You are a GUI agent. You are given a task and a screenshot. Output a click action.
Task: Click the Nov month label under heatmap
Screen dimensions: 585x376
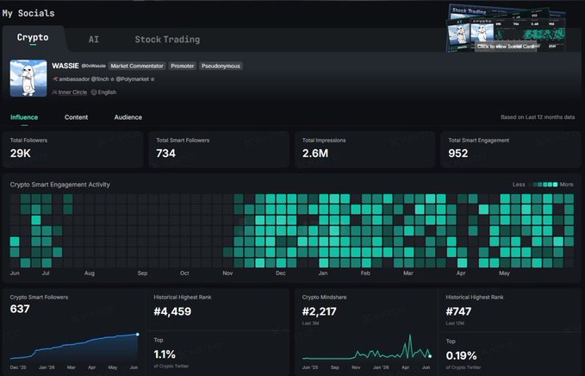227,273
